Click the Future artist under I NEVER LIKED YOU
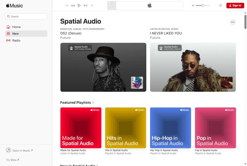The width and height of the screenshot is (247, 166). pyautogui.click(x=155, y=38)
